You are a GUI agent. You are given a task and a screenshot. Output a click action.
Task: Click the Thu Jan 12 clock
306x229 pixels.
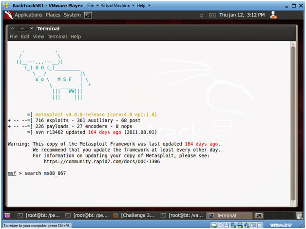[x=242, y=15]
